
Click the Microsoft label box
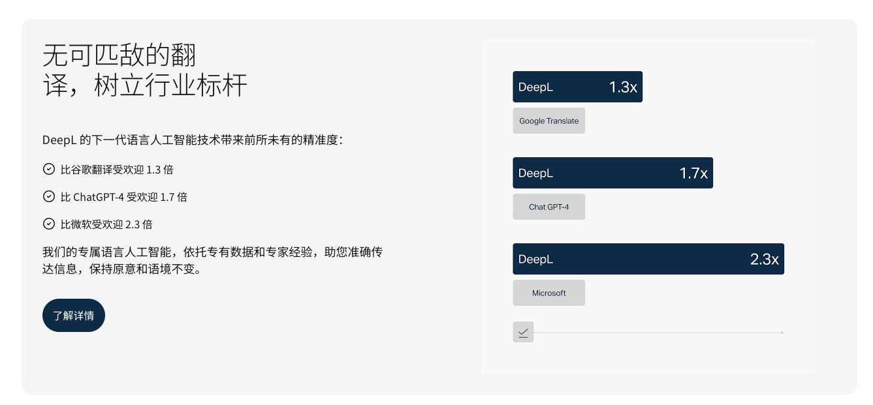coord(548,293)
